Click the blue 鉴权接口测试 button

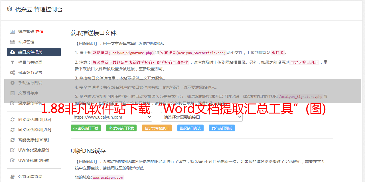click(x=190, y=128)
